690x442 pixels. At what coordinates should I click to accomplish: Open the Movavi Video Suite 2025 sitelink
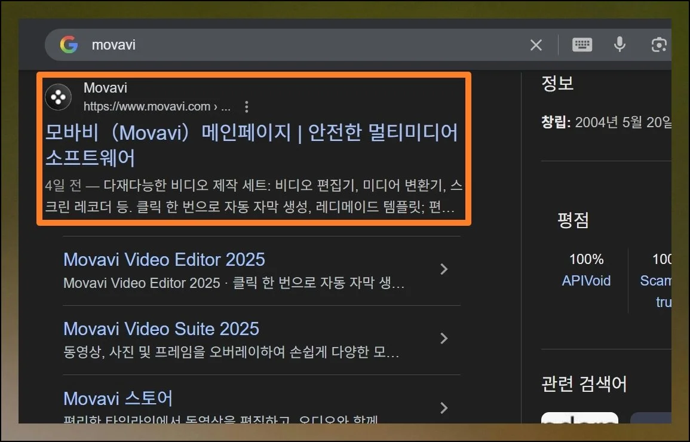(161, 329)
